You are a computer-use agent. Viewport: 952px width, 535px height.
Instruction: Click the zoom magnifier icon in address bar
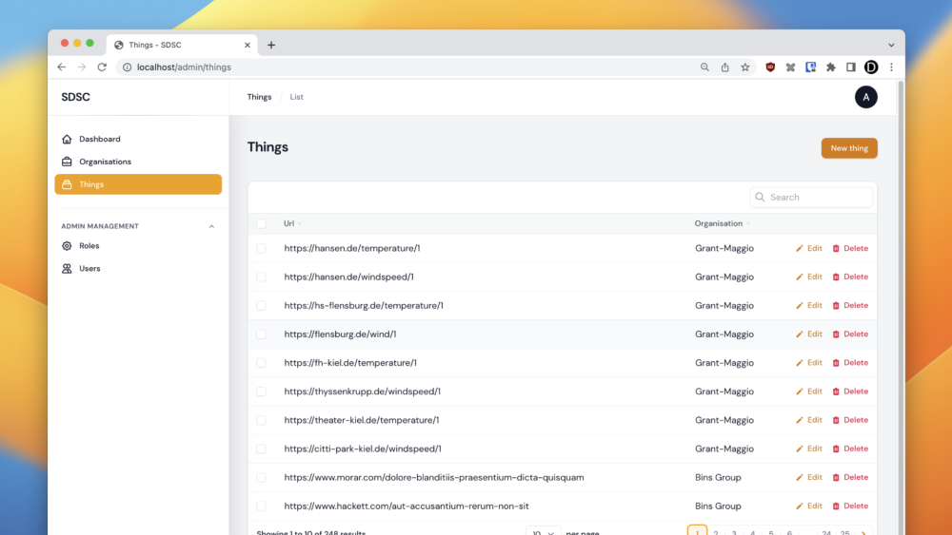(704, 67)
